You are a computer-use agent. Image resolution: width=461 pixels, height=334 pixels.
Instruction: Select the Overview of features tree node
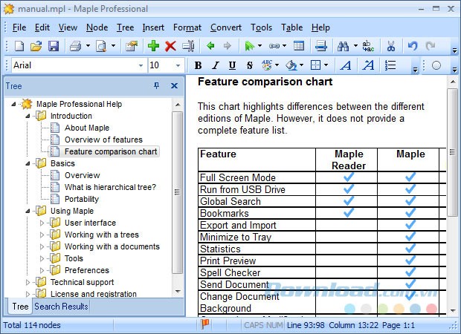(x=103, y=140)
